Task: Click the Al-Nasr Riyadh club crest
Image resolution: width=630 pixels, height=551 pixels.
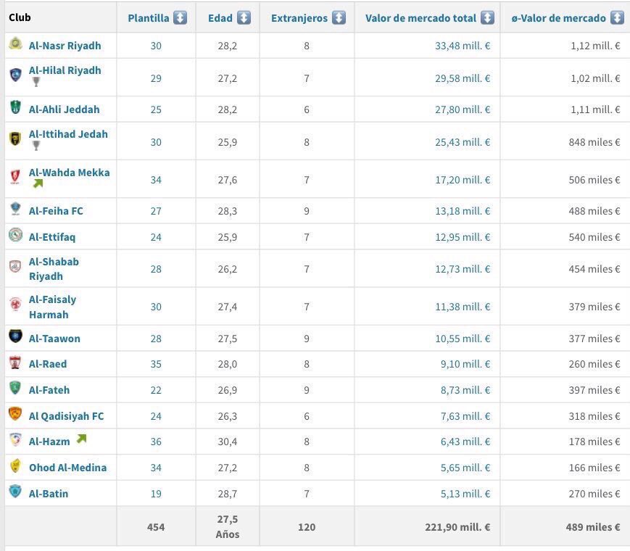Action: click(15, 43)
